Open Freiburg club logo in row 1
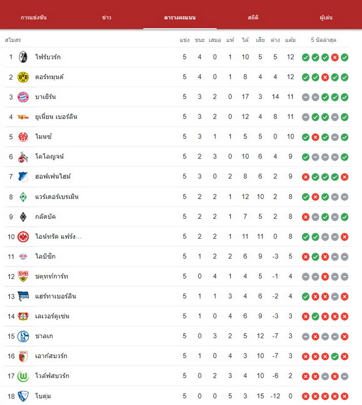This screenshot has width=362, height=405. (23, 57)
